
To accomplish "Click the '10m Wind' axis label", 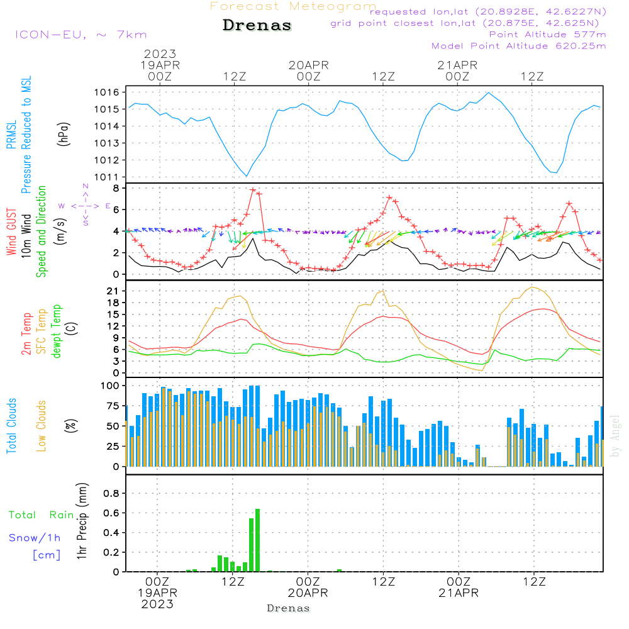I will click(x=26, y=235).
